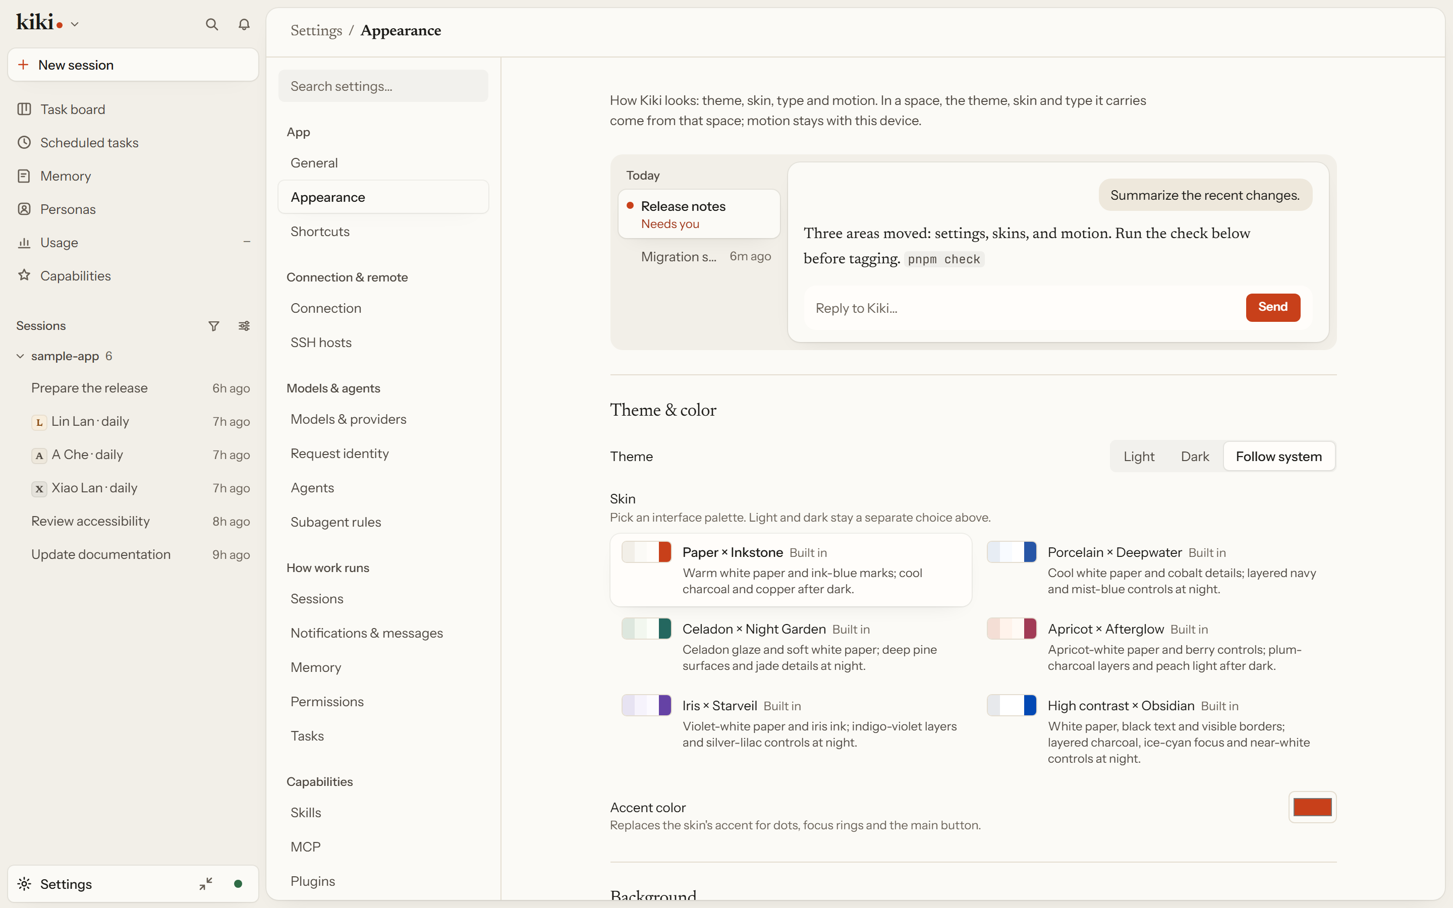Click the Search settings input field
Image resolution: width=1453 pixels, height=908 pixels.
pyautogui.click(x=383, y=86)
